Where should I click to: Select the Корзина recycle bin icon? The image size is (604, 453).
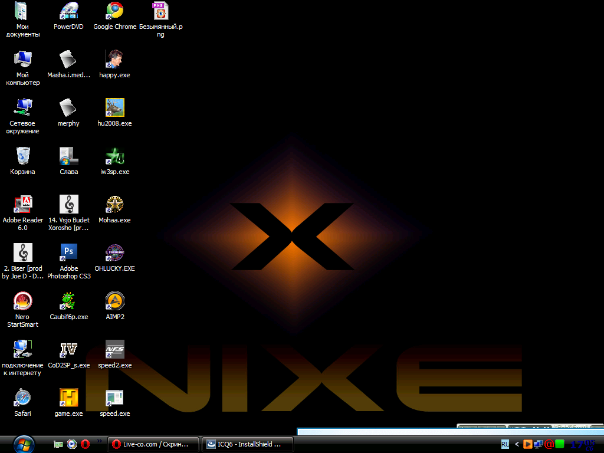tap(22, 156)
